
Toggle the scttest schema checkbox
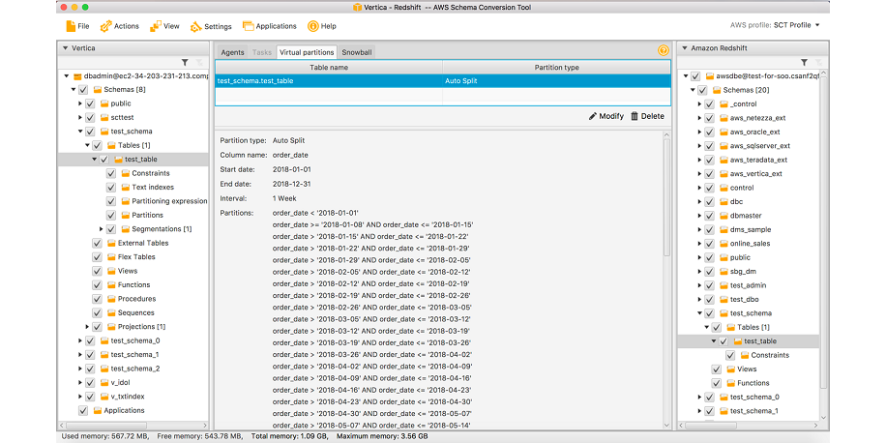point(90,118)
